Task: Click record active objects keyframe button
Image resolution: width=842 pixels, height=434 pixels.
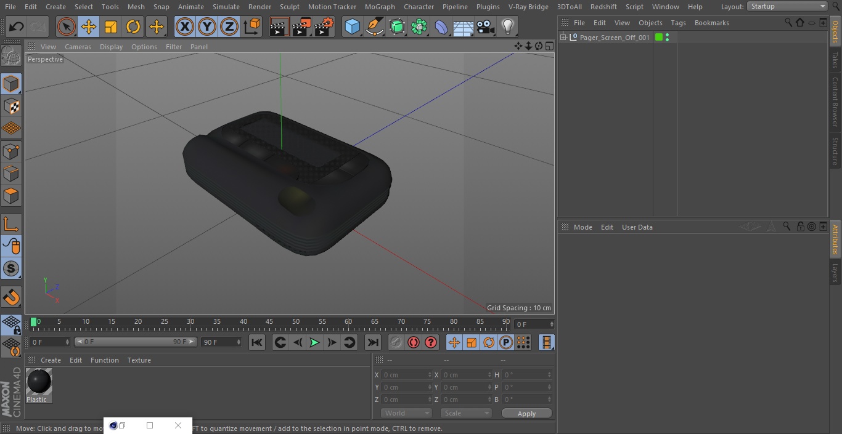Action: (x=396, y=342)
